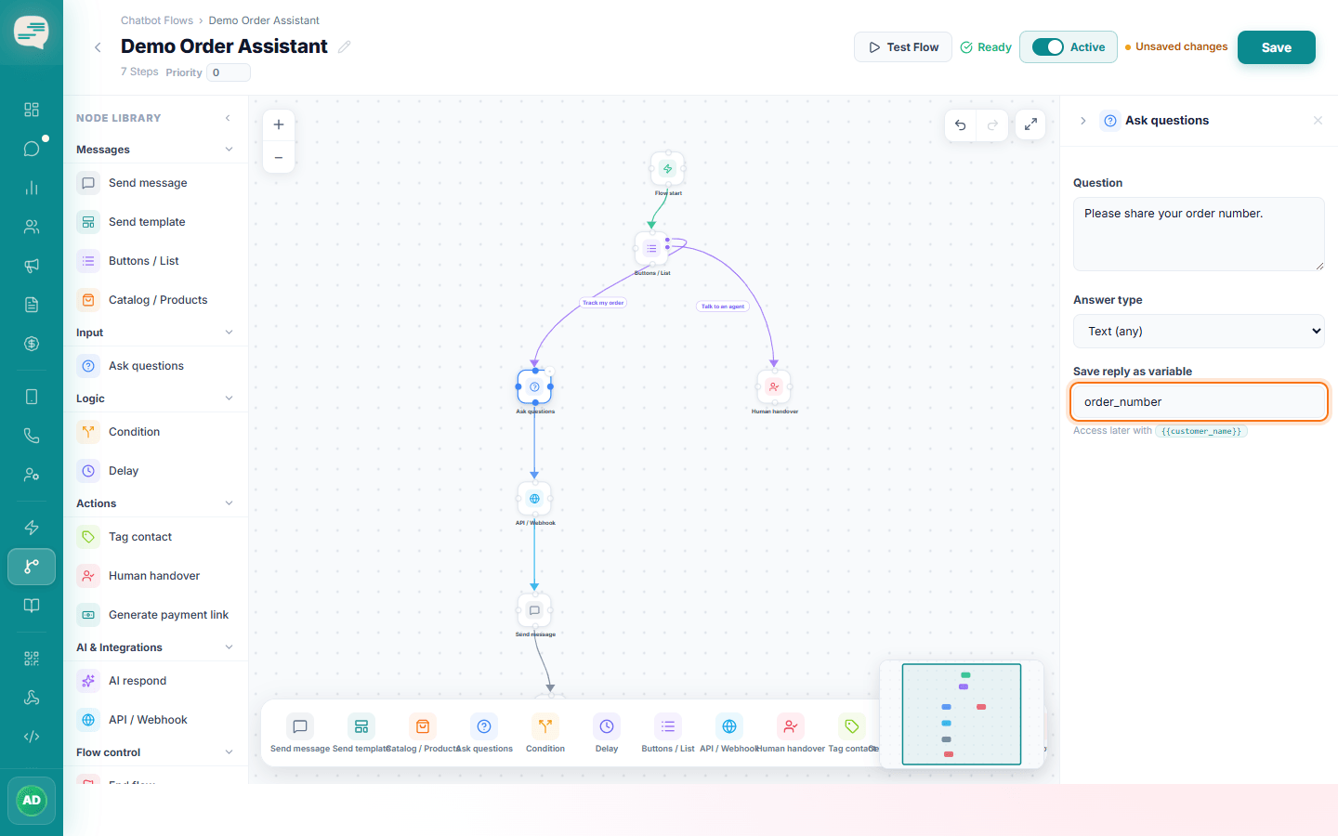Click the pencil icon to rename flow
The width and height of the screenshot is (1338, 836).
[x=345, y=46]
